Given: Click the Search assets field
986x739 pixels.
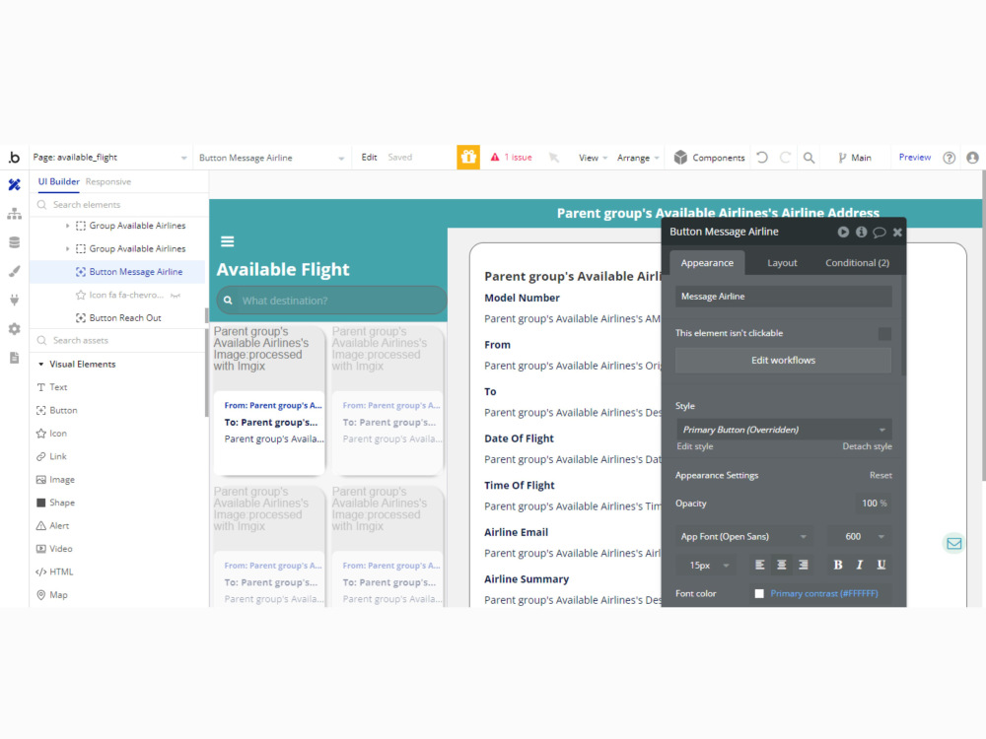Looking at the screenshot, I should click(119, 341).
